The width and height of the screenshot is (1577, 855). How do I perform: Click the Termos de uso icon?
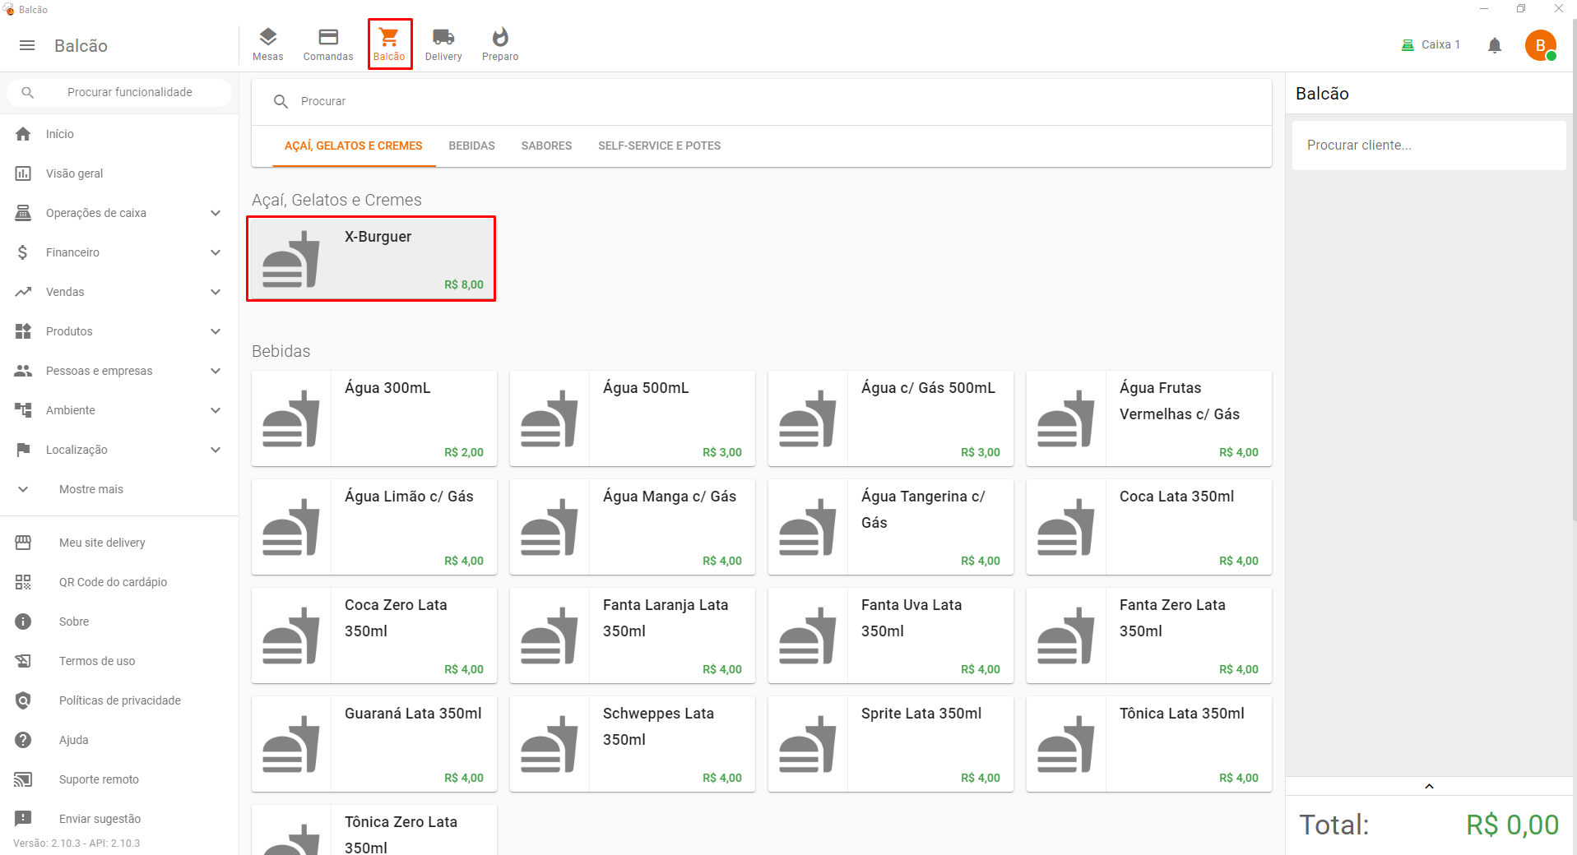[x=23, y=661]
